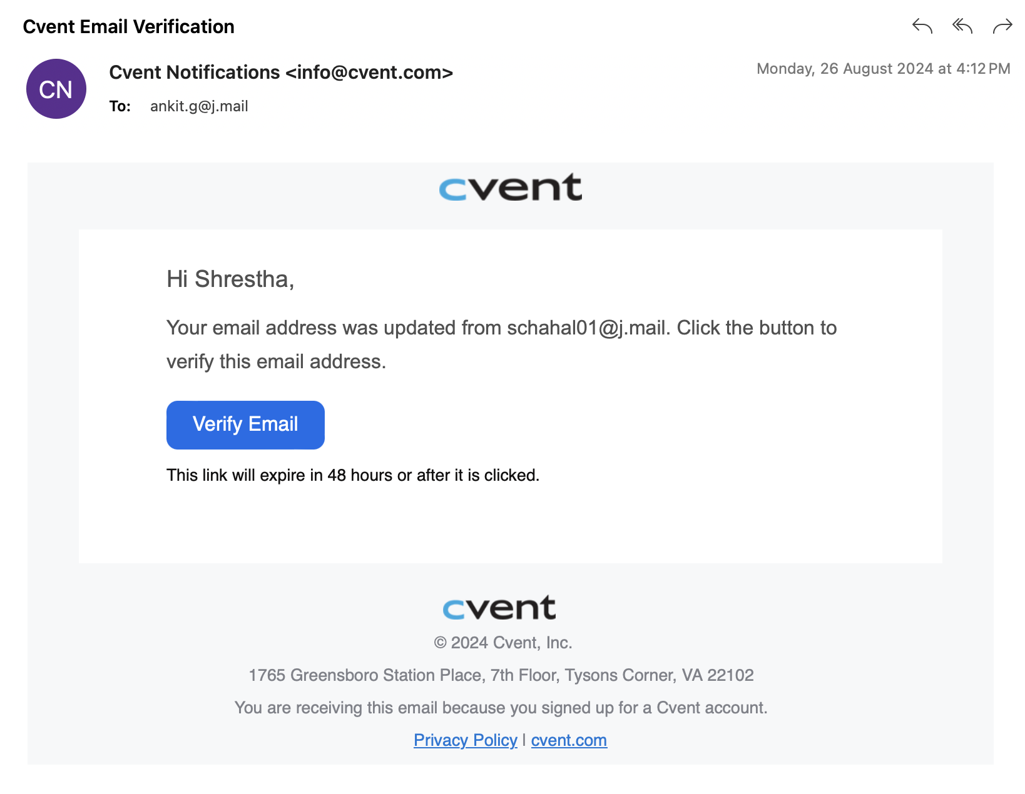Screen dimensions: 1025x794
Task: Click the Cvent logo in email header
Action: coord(511,188)
